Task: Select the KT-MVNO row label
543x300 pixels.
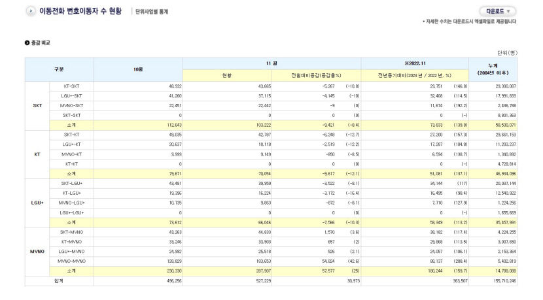Action: pos(72,242)
